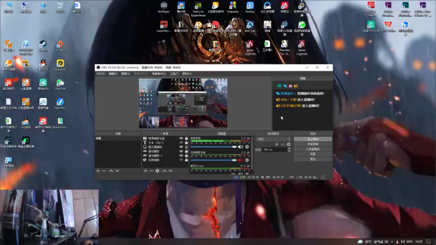Toggle visibility of video capture device source
436x245 pixels.
pos(181,138)
